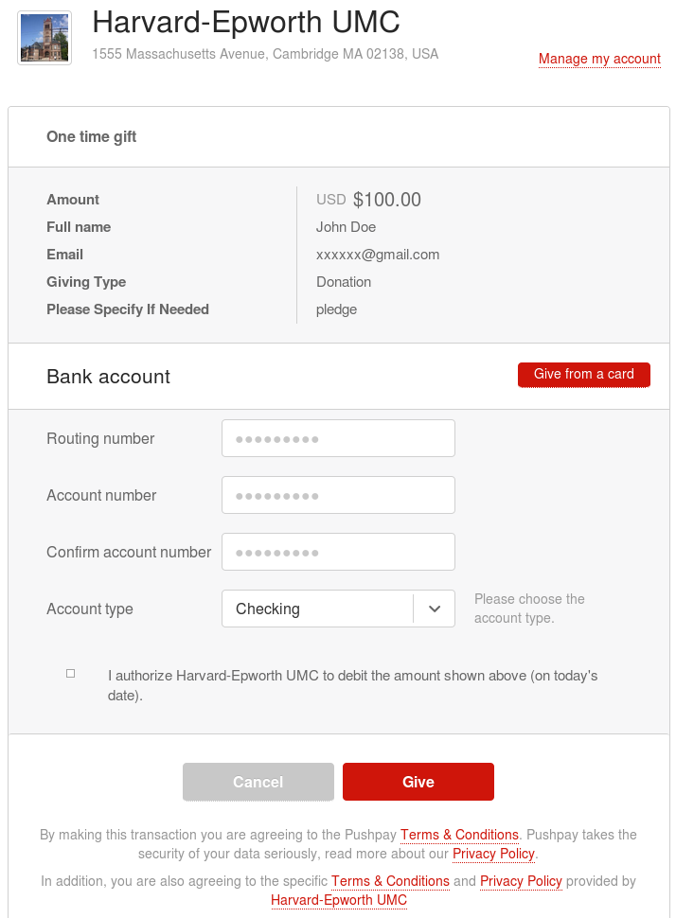Open Pushpay Terms & Conditions link
676x918 pixels.
pyautogui.click(x=459, y=835)
